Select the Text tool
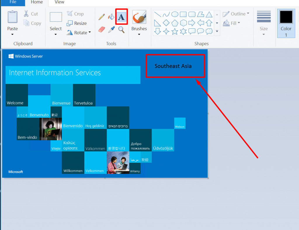This screenshot has height=230, width=299. (121, 17)
